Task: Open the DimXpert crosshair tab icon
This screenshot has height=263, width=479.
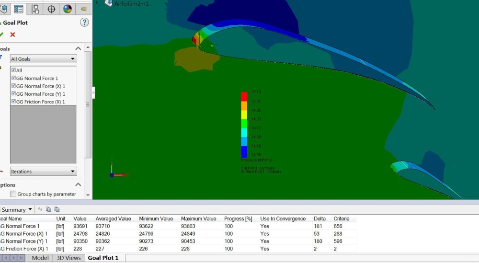Action: (x=51, y=9)
